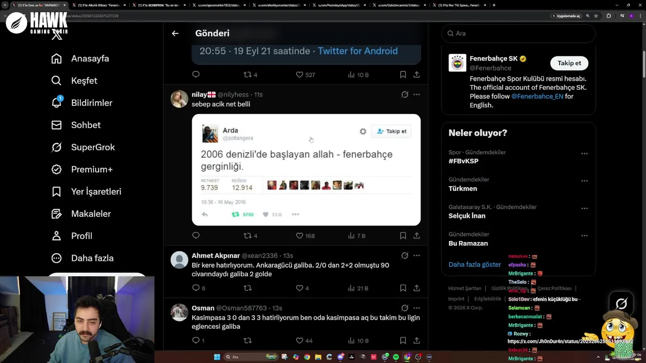
Task: Open the Arda tweet screenshot image
Action: [x=306, y=170]
